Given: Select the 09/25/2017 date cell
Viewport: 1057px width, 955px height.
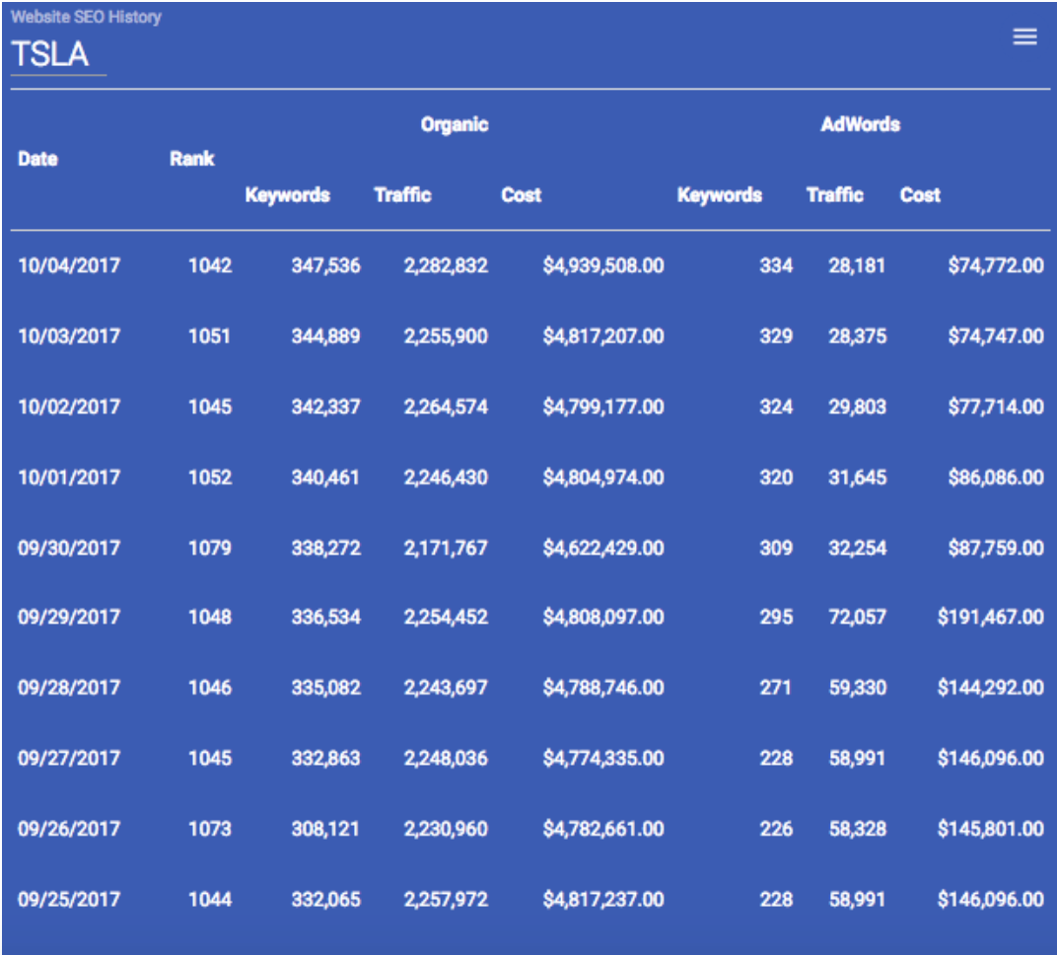Looking at the screenshot, I should coord(69,900).
